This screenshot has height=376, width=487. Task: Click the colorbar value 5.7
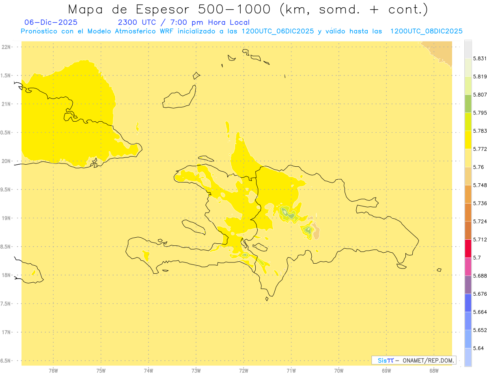[x=477, y=258]
